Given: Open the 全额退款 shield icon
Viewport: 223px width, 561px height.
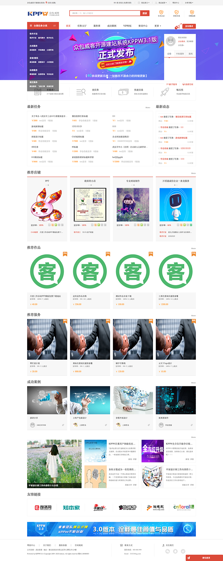Looking at the screenshot, I should [192, 12].
